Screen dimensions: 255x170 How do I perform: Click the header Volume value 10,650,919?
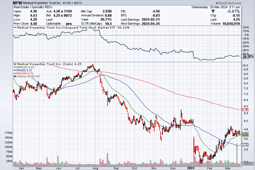pos(231,24)
